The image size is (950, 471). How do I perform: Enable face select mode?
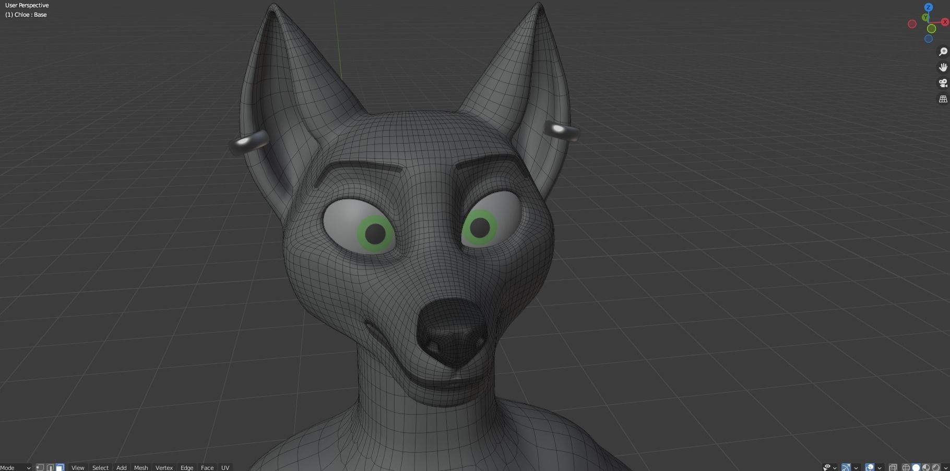click(x=60, y=467)
